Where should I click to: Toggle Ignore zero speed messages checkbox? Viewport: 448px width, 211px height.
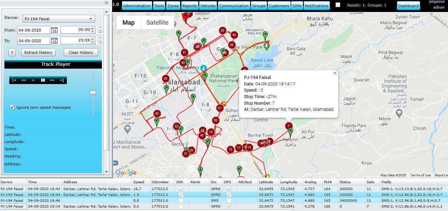pos(13,107)
